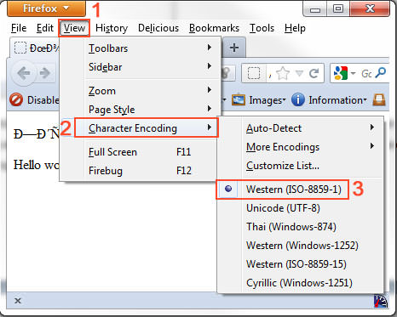Expand the Page Style submenu
Viewport: 397px width, 317px height.
140,110
